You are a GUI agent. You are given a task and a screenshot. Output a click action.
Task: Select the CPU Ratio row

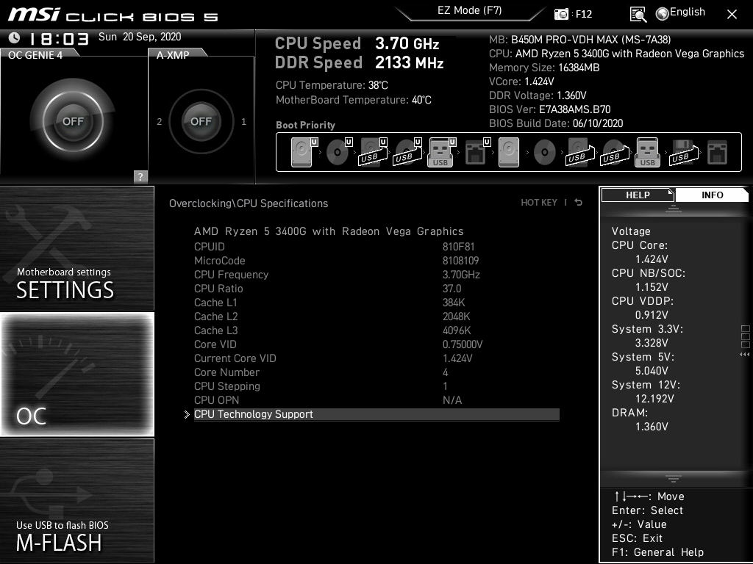click(376, 289)
